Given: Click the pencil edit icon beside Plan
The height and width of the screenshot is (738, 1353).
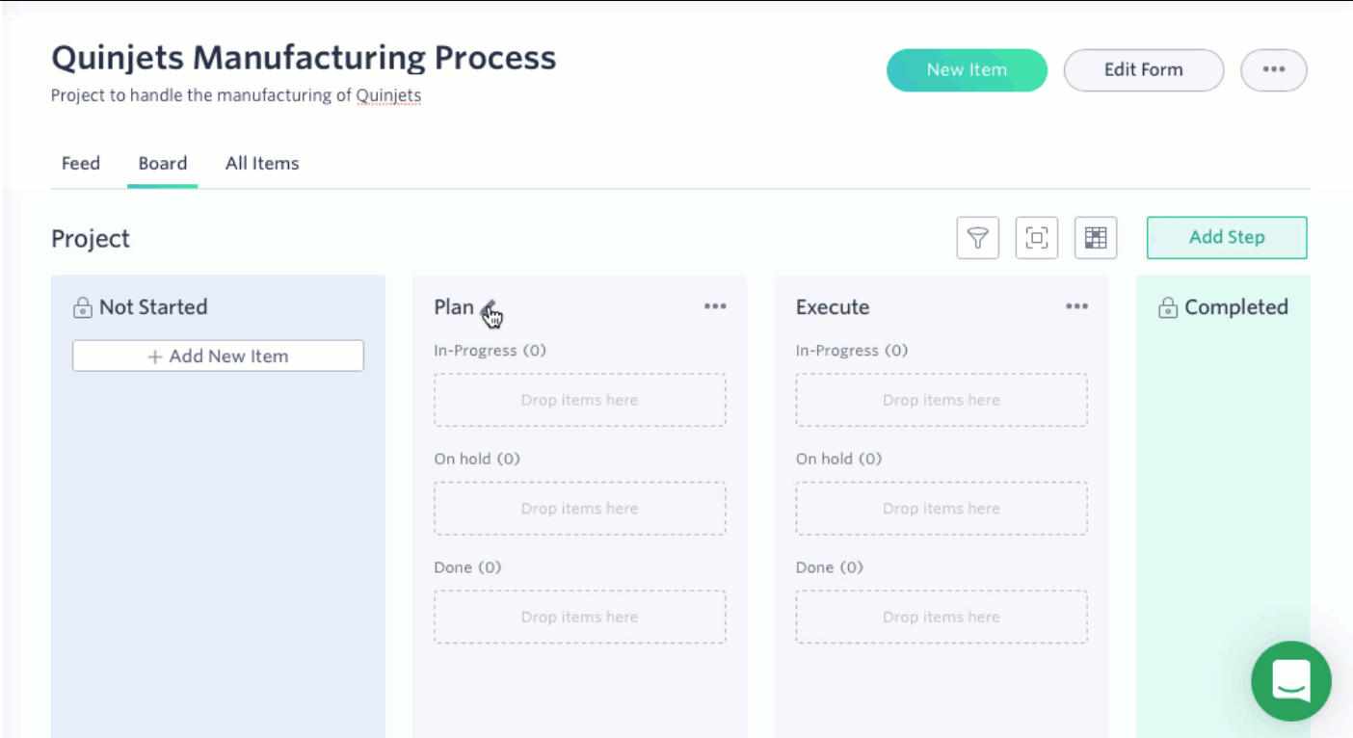Looking at the screenshot, I should (489, 307).
